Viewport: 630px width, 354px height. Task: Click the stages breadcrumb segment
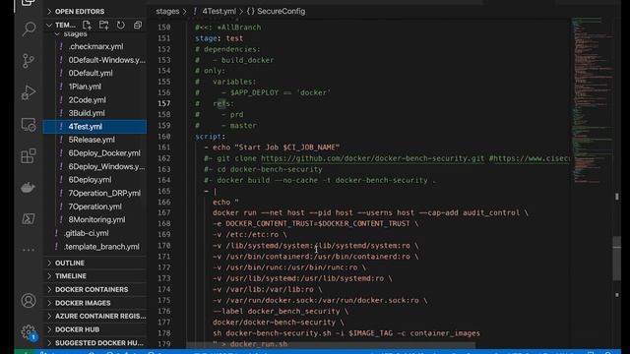(x=167, y=11)
